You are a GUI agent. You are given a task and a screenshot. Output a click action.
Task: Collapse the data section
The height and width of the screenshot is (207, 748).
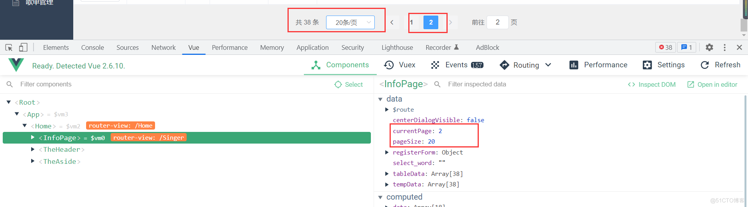pyautogui.click(x=381, y=99)
